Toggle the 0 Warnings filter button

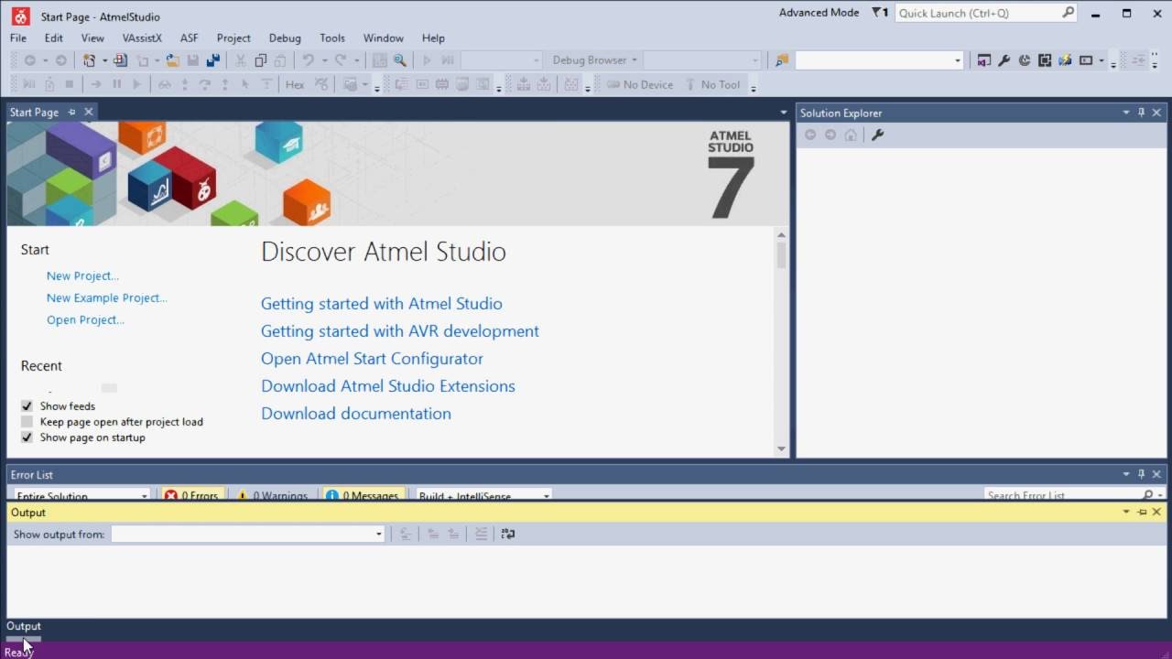pos(272,494)
